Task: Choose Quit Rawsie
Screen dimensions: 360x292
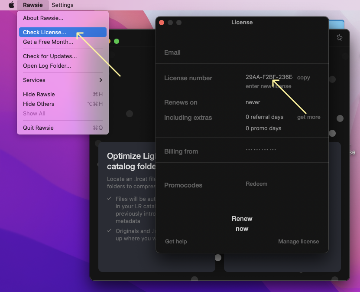Action: [63, 128]
